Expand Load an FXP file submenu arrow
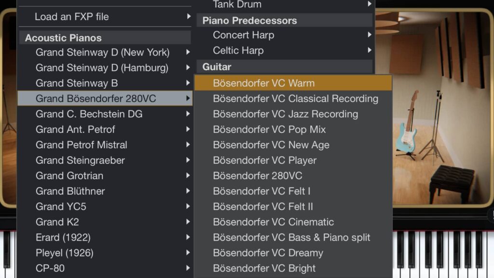Viewport: 494px width, 278px height. (188, 16)
